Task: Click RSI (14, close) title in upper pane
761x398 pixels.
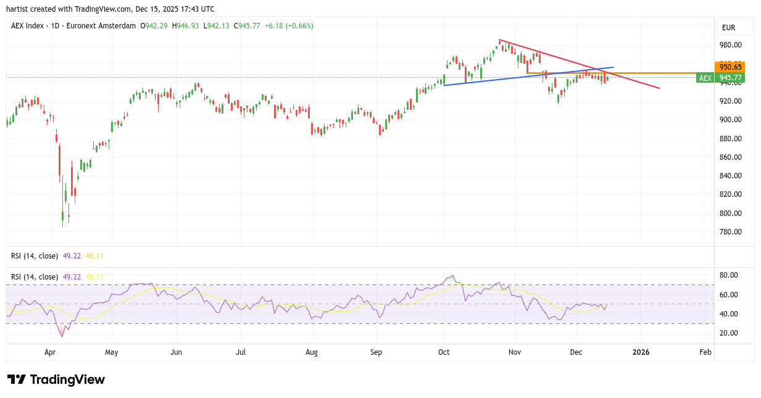Action: coord(35,255)
